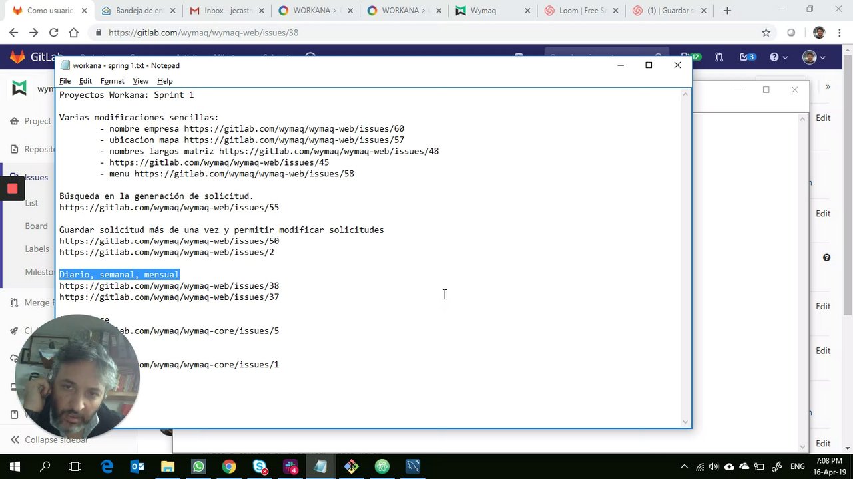This screenshot has height=479, width=853.
Task: Click the GitLab fox logo
Action: tap(17, 57)
